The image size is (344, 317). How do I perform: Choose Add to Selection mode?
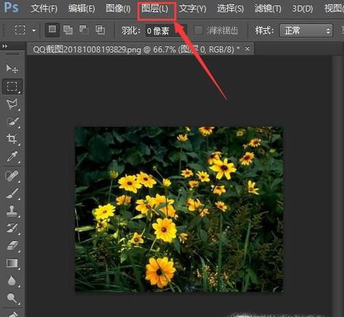(x=68, y=30)
